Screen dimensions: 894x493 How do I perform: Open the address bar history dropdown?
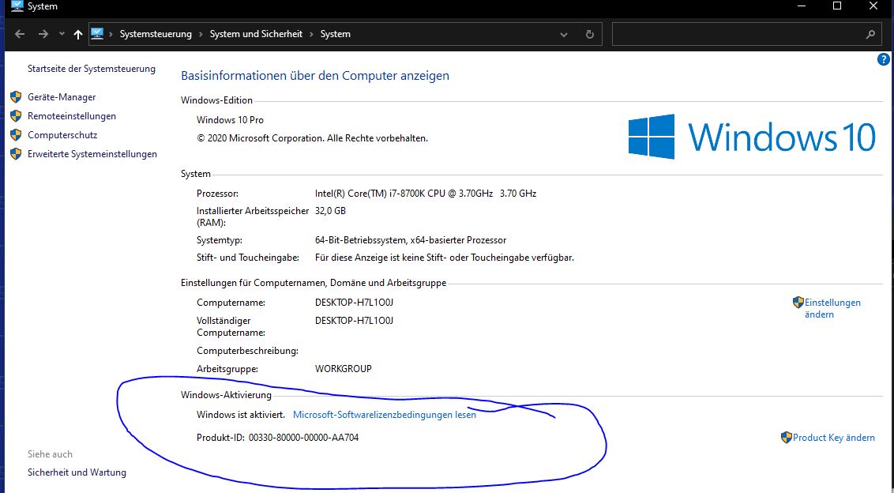point(563,35)
